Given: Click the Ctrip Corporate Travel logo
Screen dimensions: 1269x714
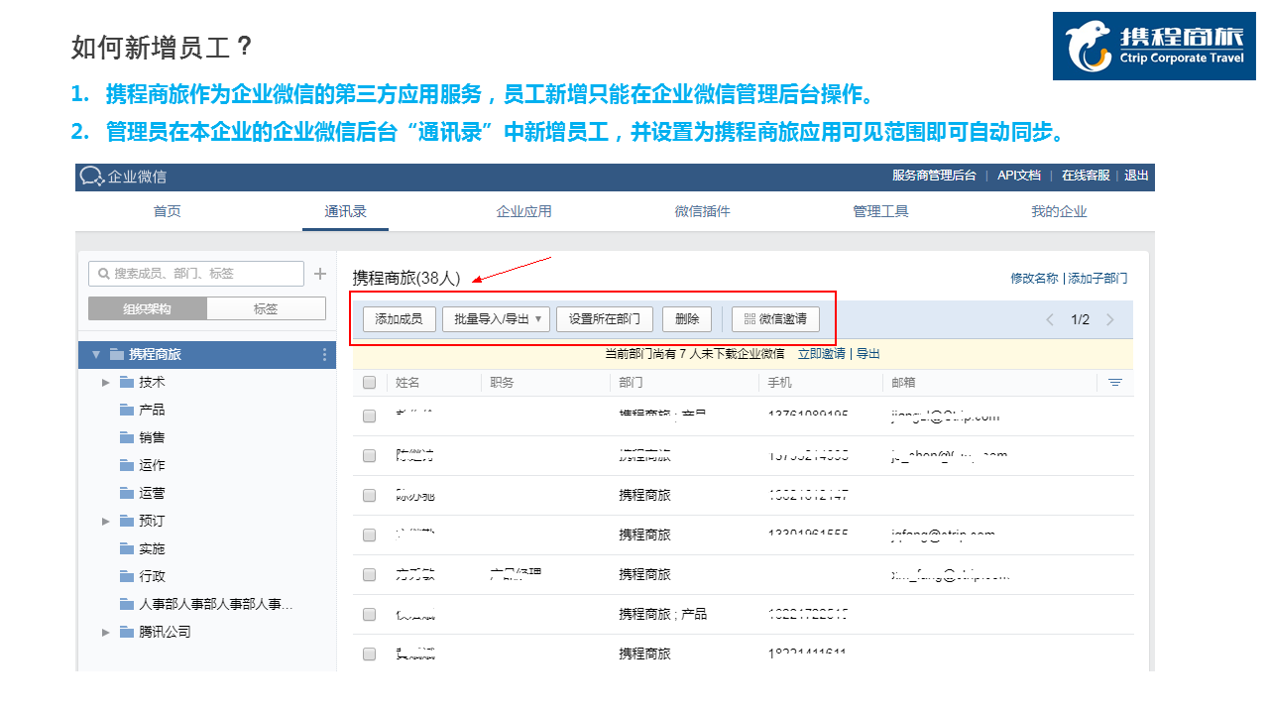Looking at the screenshot, I should coord(1154,47).
